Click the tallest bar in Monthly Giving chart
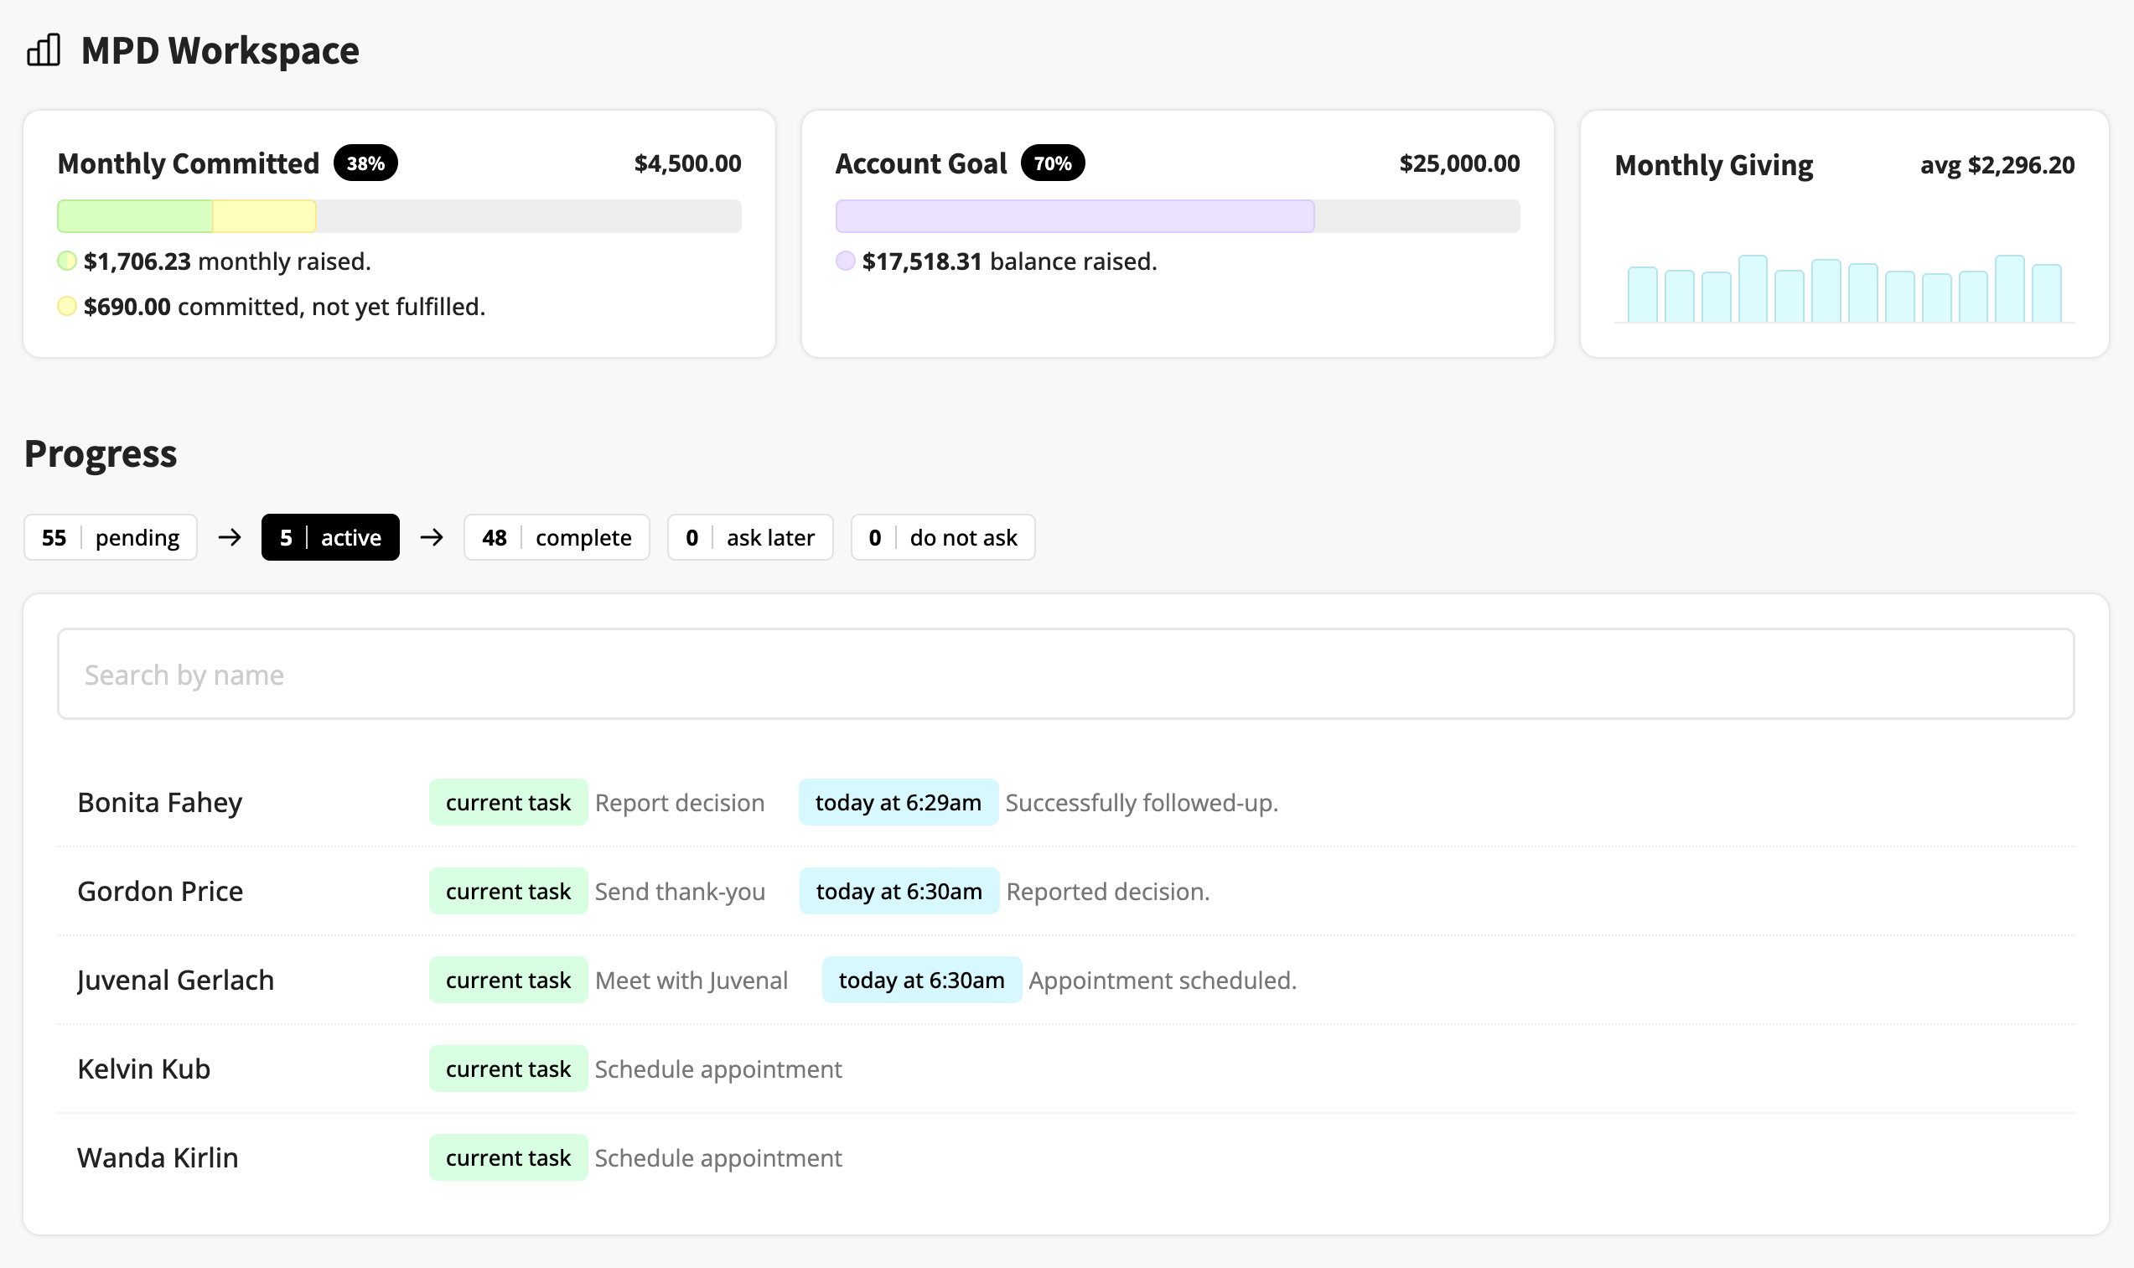Viewport: 2134px width, 1268px height. (x=1752, y=289)
